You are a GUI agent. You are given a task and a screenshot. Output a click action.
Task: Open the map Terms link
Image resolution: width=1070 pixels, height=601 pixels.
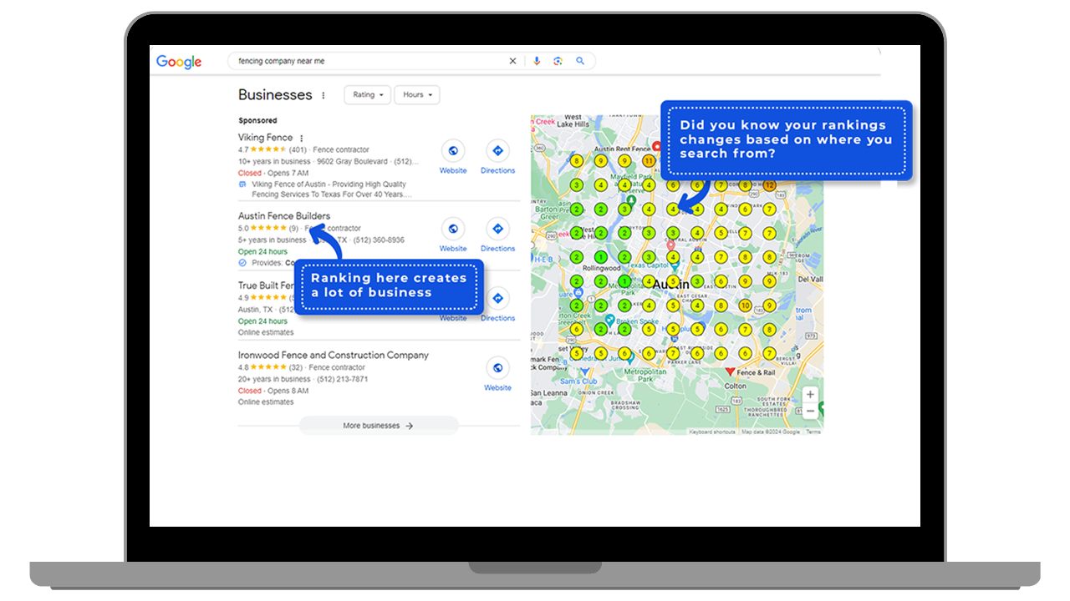pyautogui.click(x=813, y=432)
